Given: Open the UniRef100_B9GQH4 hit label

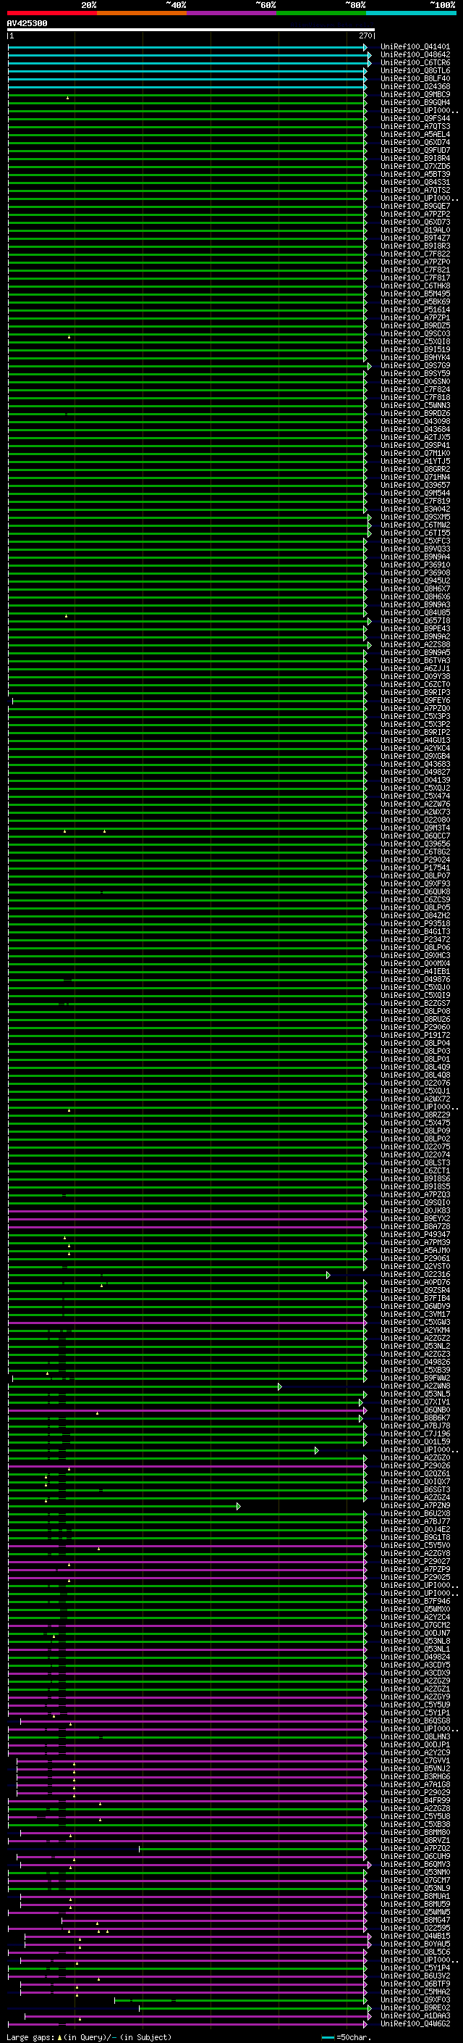Looking at the screenshot, I should pos(415,102).
